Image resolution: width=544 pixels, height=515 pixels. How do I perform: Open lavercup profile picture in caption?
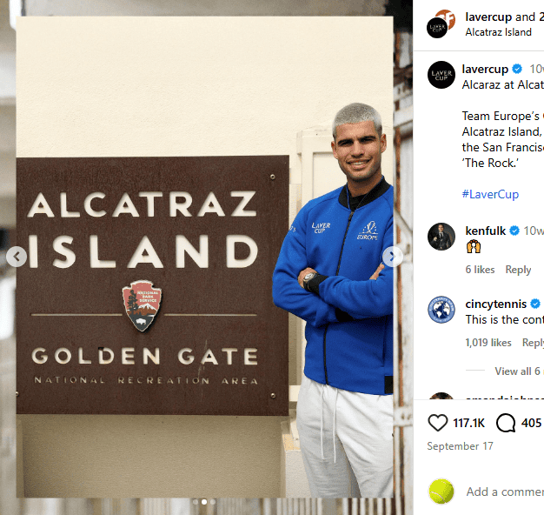441,75
